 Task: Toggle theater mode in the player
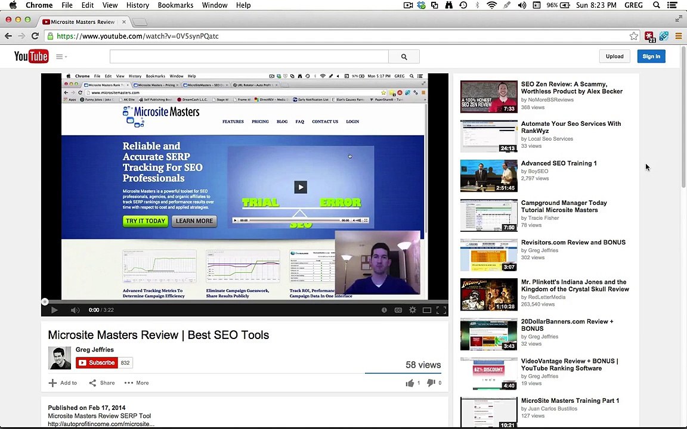427,310
